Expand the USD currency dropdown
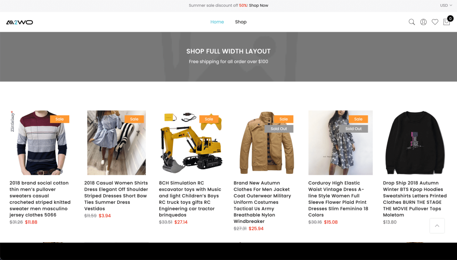 click(x=446, y=5)
